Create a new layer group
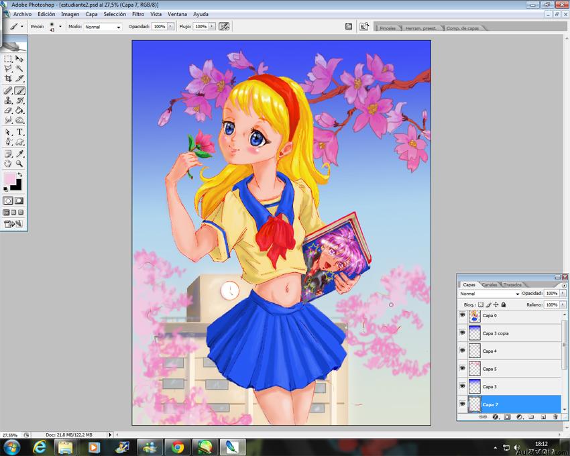 coord(531,416)
